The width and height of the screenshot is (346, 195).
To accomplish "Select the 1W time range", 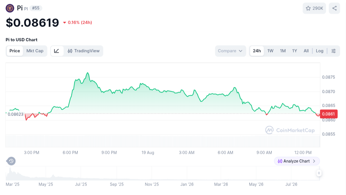I will point(271,51).
